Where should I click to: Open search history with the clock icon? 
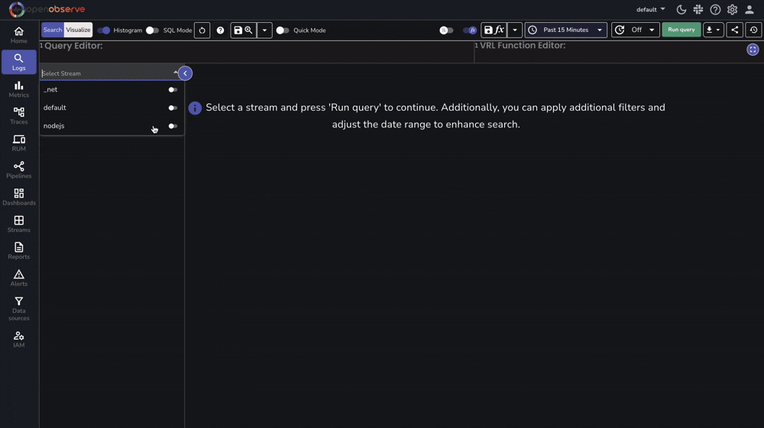753,31
